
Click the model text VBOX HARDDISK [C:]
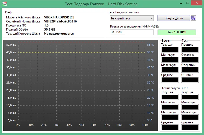coord(59,17)
